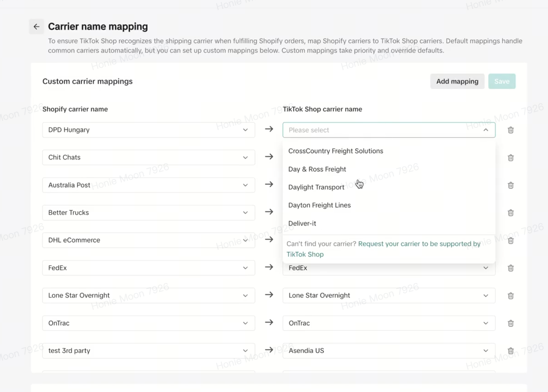Click the Add mapping button
Screen dimensions: 548x392
[457, 81]
